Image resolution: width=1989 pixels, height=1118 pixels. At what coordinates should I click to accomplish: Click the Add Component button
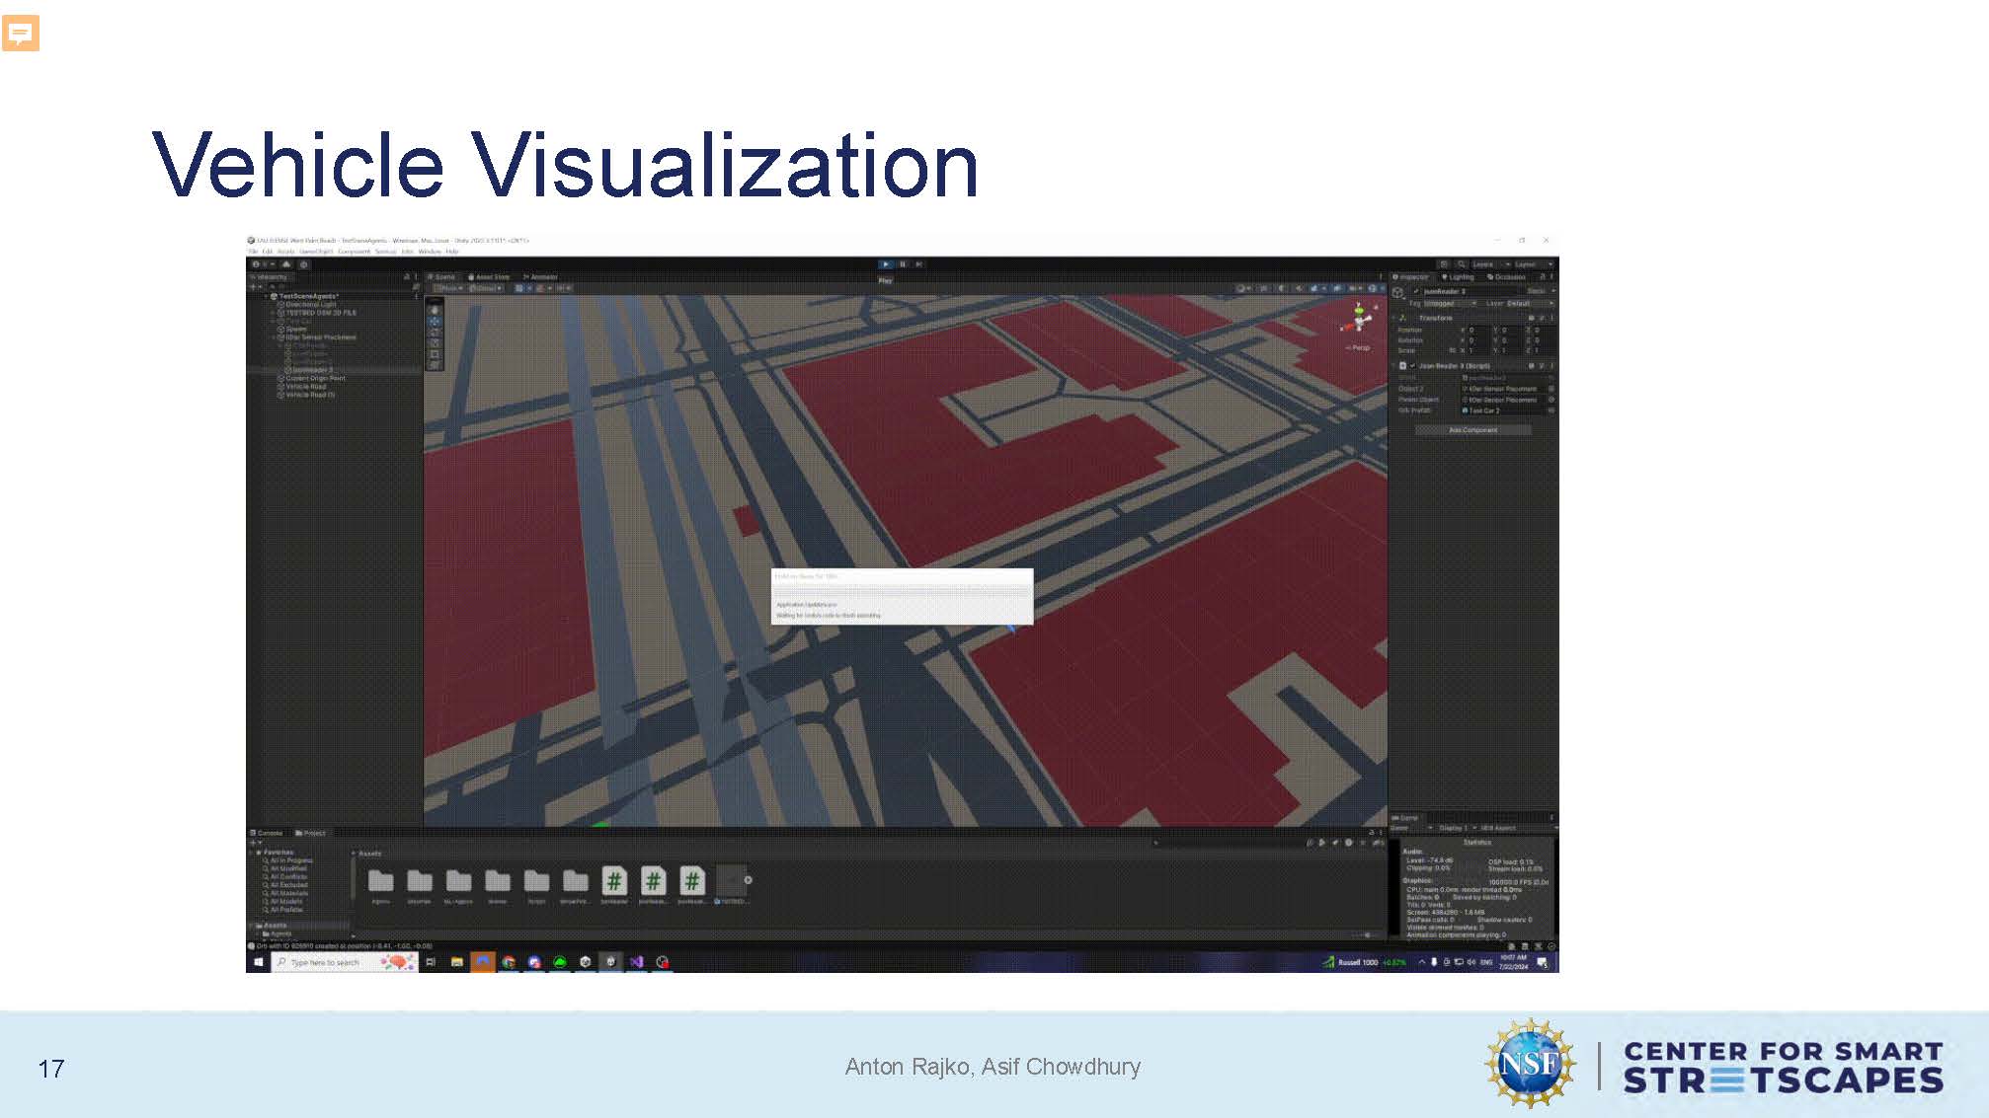pos(1472,430)
